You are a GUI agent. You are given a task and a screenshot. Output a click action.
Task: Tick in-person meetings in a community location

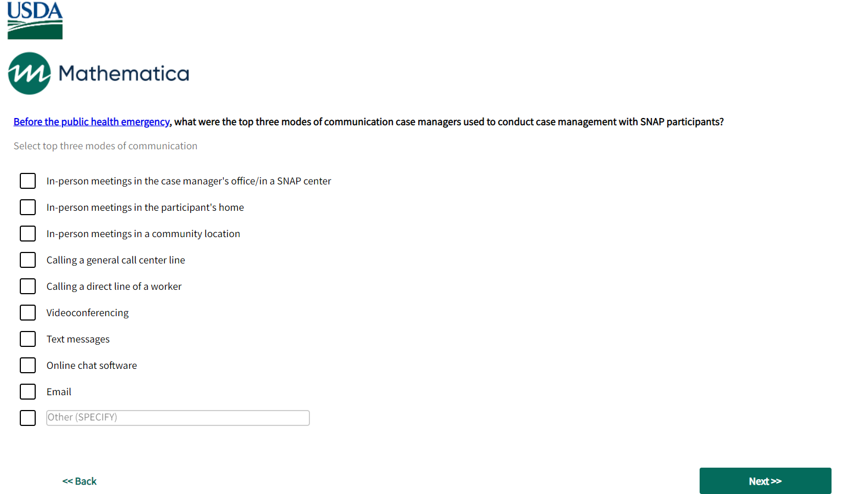click(27, 234)
